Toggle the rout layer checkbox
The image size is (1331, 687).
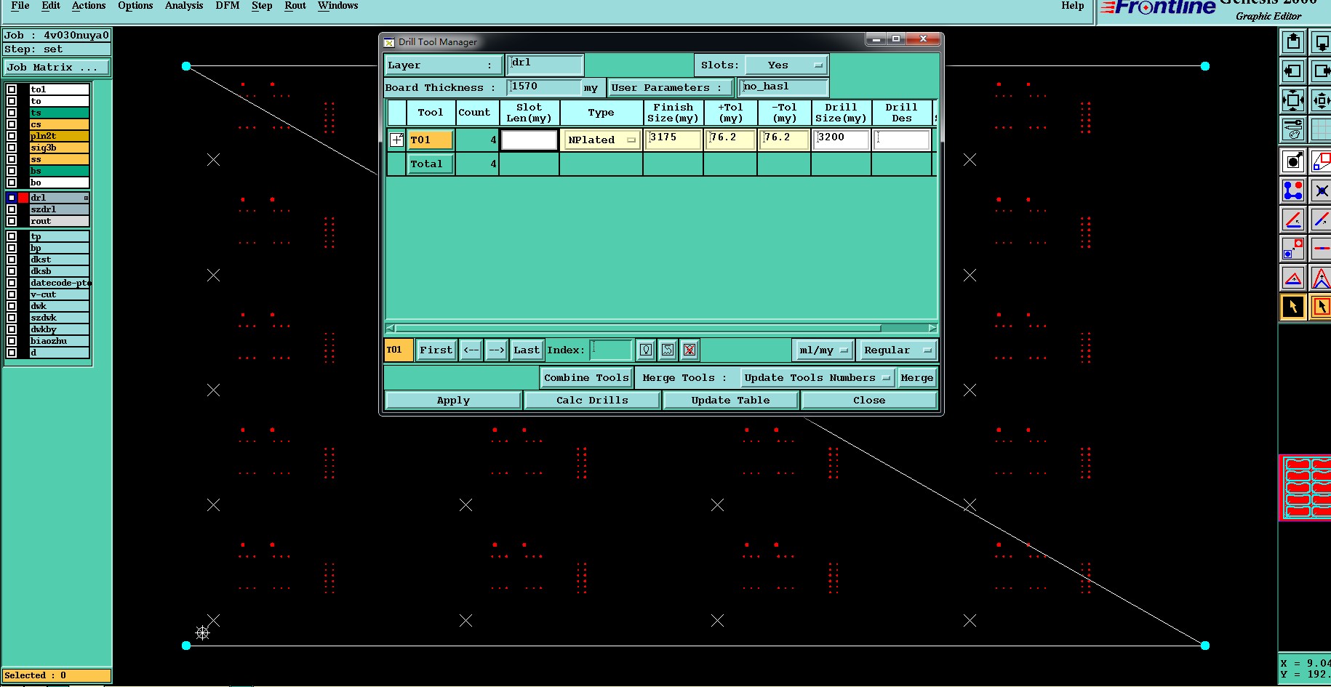12,221
